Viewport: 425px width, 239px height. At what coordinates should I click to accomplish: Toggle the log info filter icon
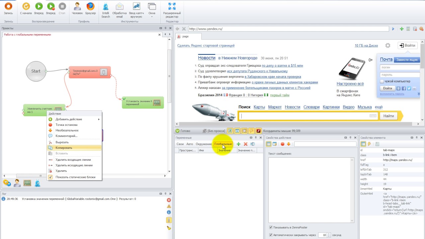(x=169, y=212)
